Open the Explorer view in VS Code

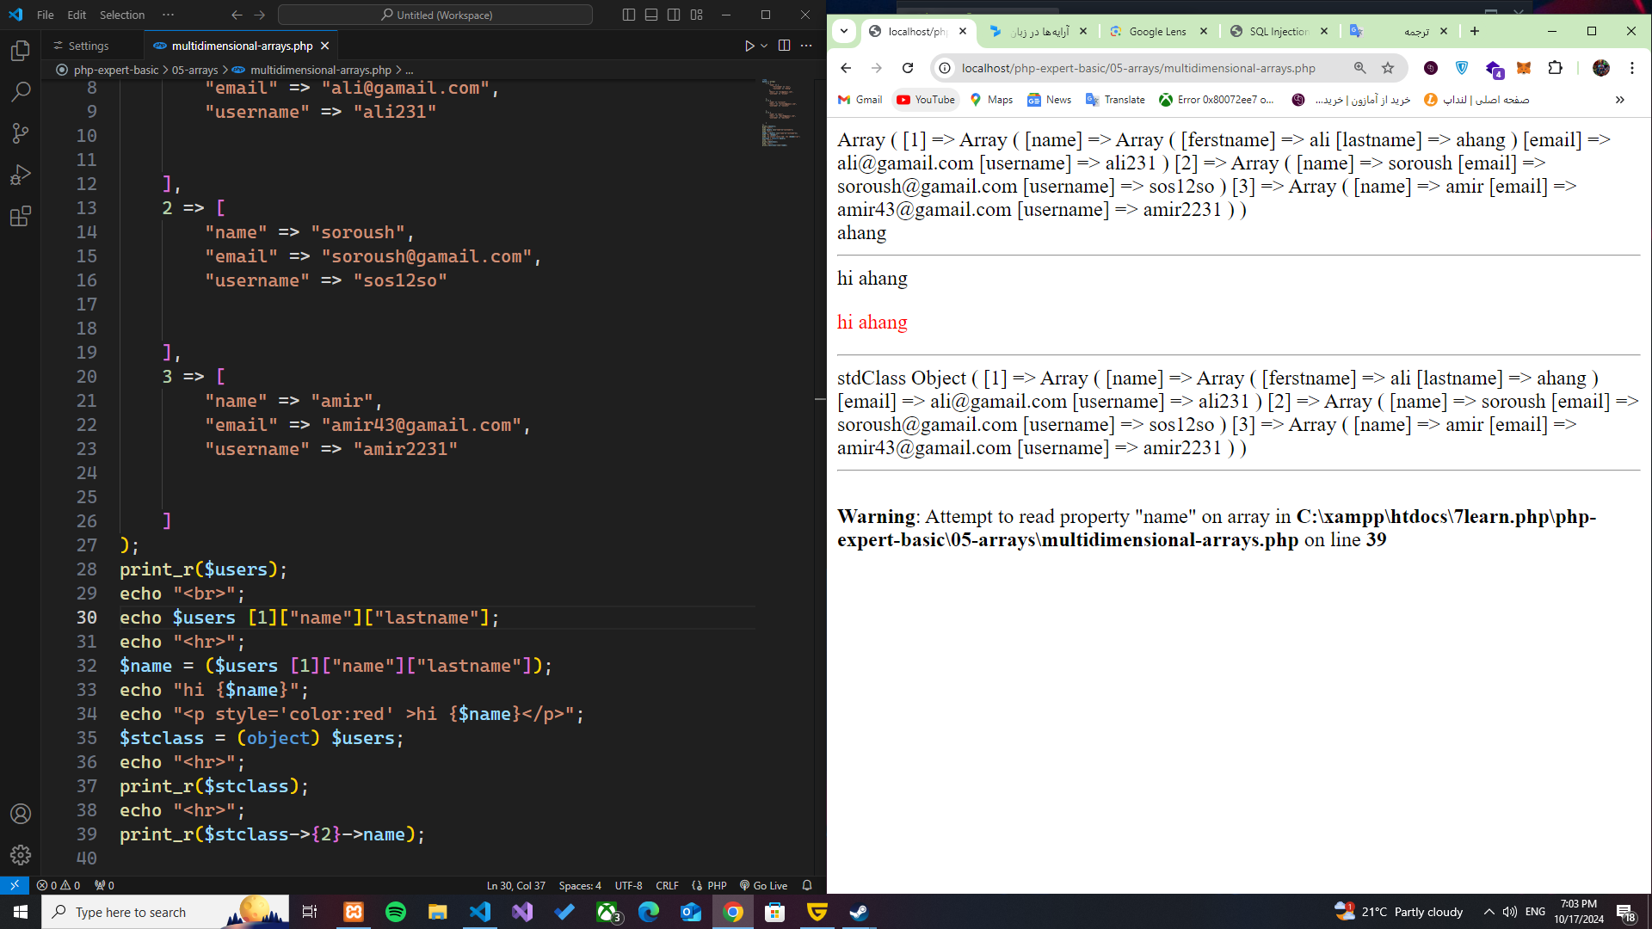[x=21, y=51]
